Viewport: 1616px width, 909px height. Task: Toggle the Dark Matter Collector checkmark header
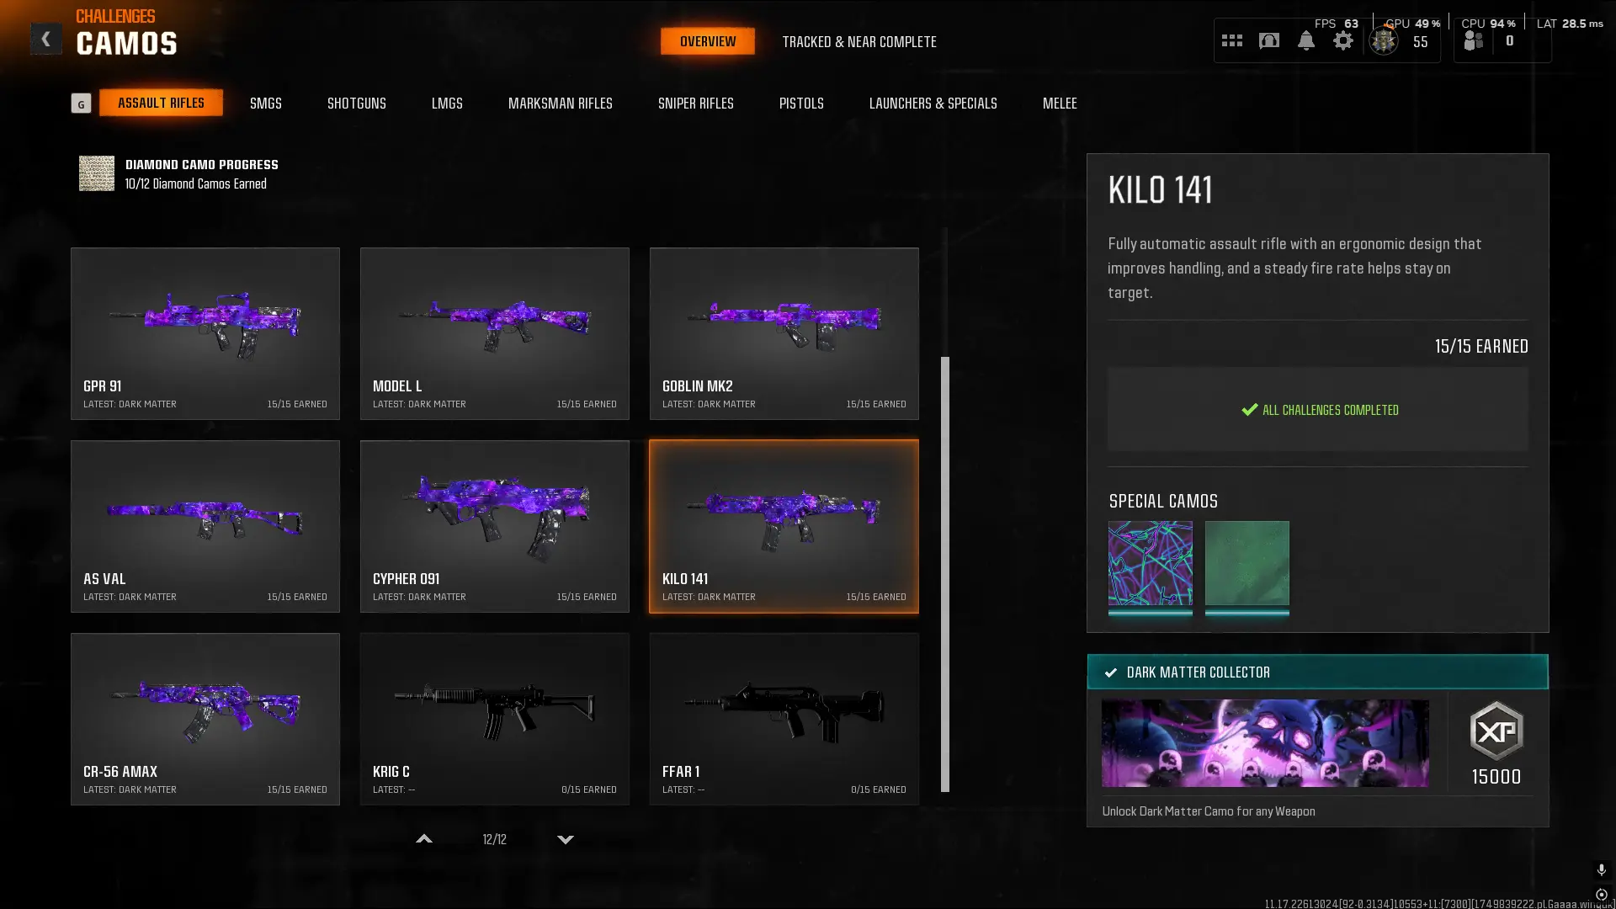point(1317,672)
